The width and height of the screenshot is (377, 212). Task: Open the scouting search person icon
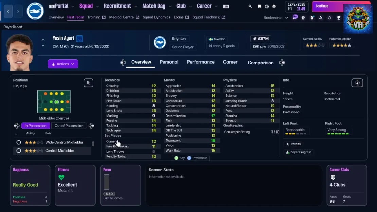(x=321, y=18)
